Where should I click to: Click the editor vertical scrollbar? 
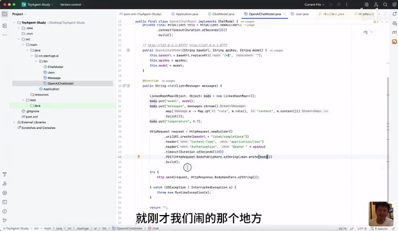(388, 137)
